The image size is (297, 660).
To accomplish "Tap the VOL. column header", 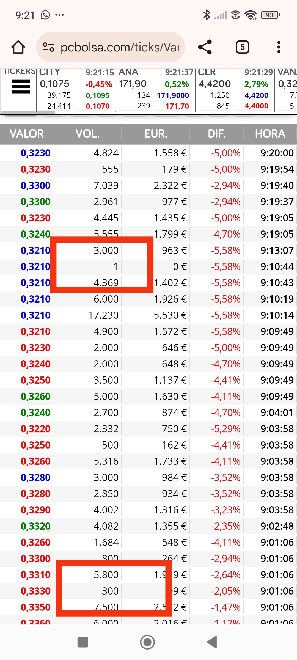I will pyautogui.click(x=87, y=134).
